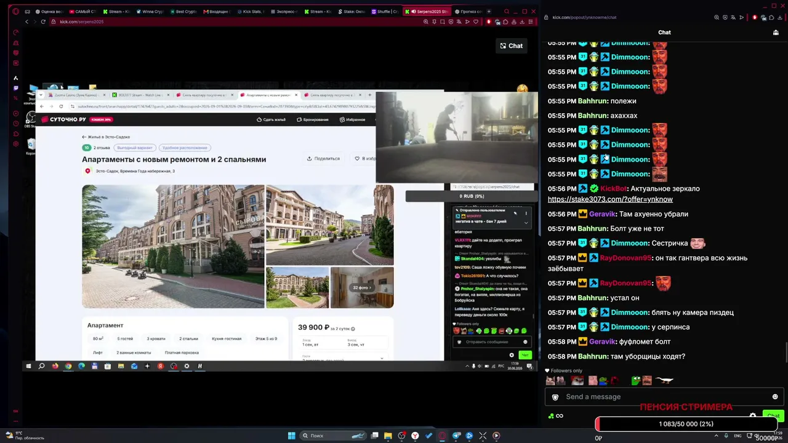
Task: Open Отправить сообщение field in stream's chat
Action: (x=491, y=342)
